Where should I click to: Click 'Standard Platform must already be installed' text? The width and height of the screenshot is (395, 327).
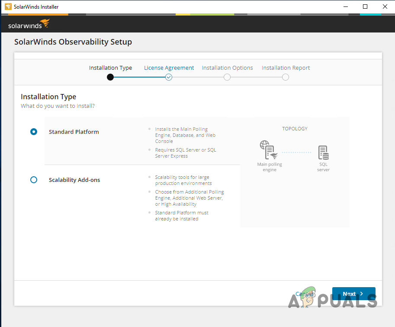[x=182, y=216]
